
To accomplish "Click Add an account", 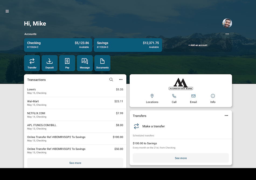I will [198, 45].
